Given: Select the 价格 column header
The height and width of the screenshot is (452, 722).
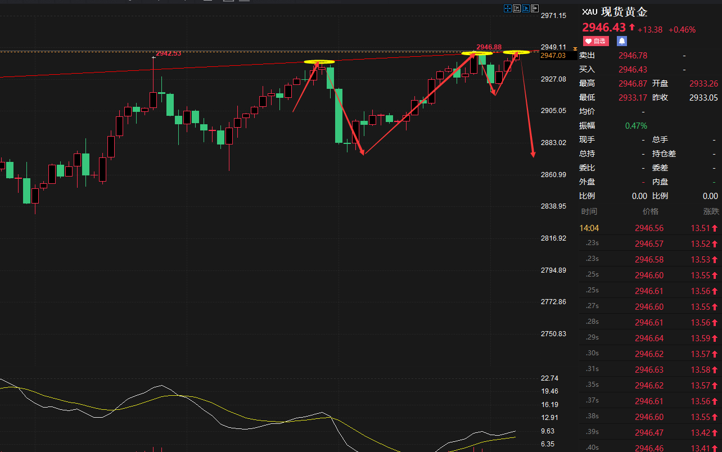Looking at the screenshot, I should [x=650, y=211].
